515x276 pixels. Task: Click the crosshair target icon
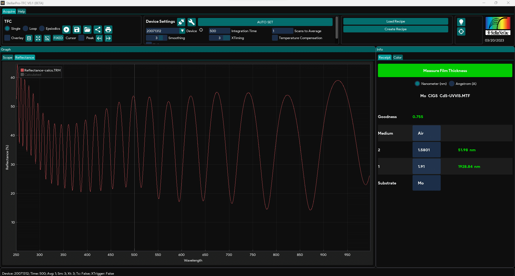pyautogui.click(x=461, y=32)
